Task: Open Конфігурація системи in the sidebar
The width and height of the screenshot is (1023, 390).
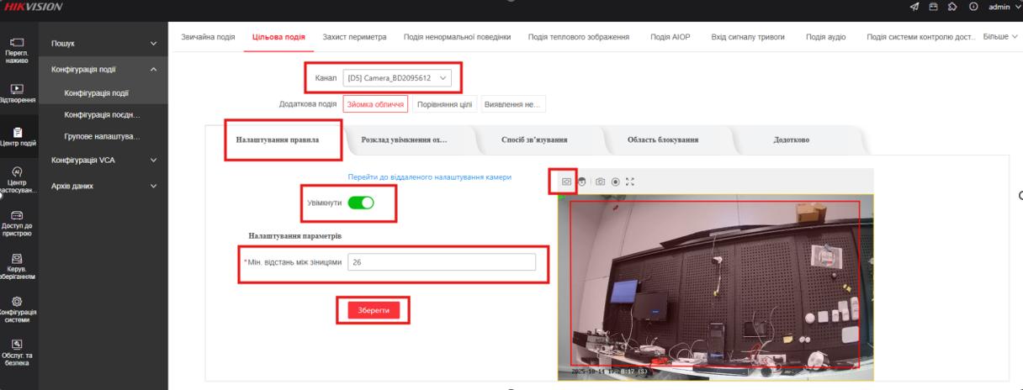Action: 17,308
